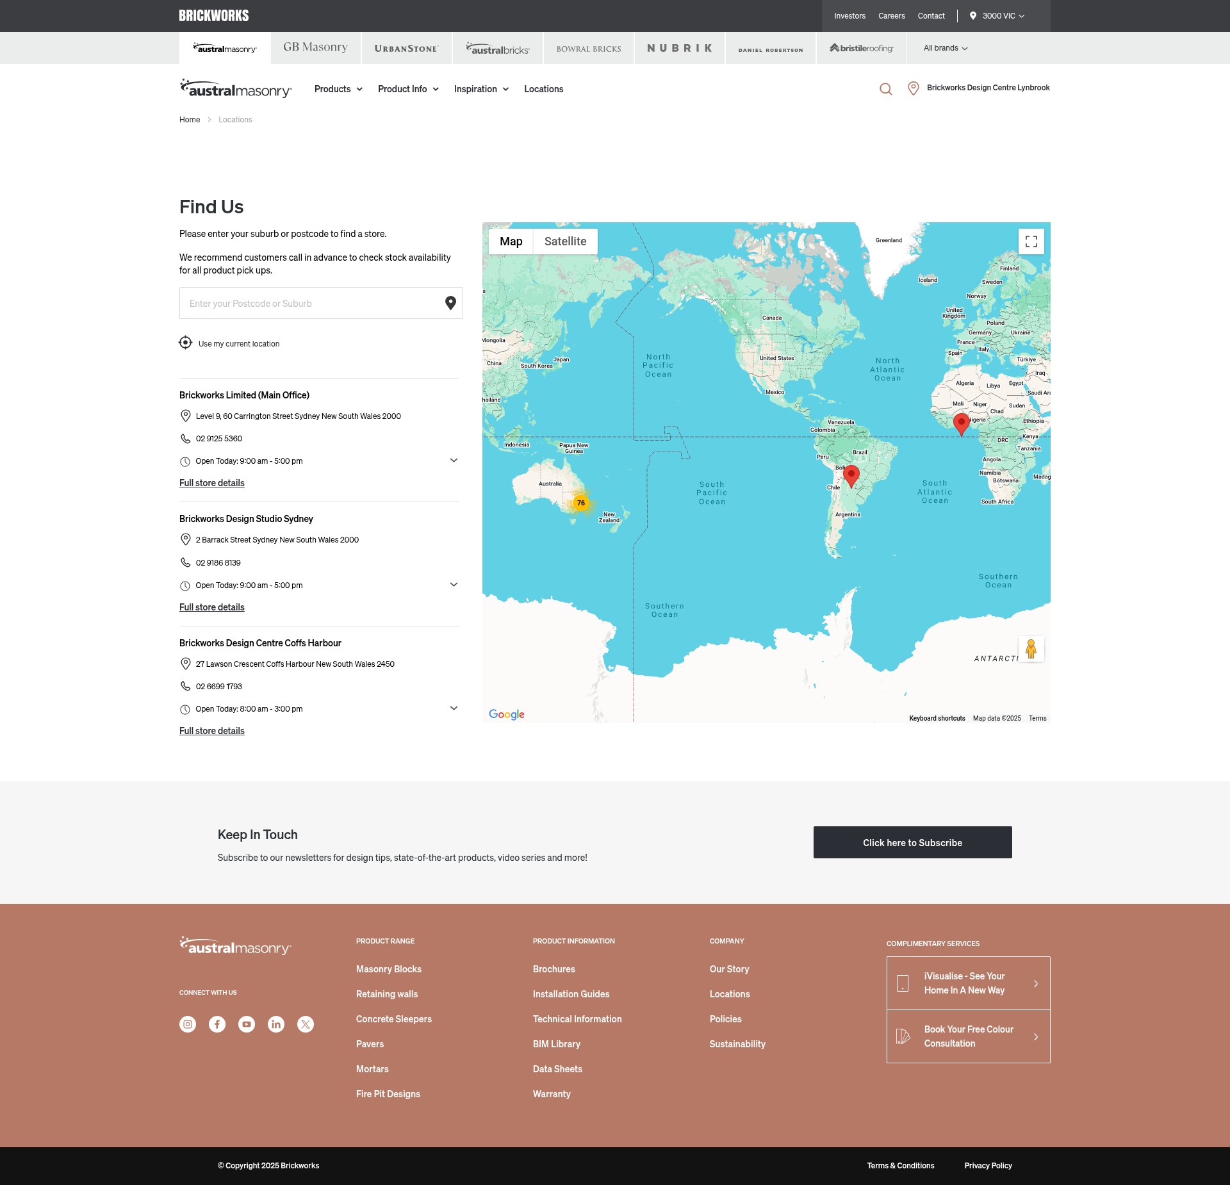Switch to the Bowral Bricks brand tab
The width and height of the screenshot is (1230, 1185).
pyautogui.click(x=589, y=48)
